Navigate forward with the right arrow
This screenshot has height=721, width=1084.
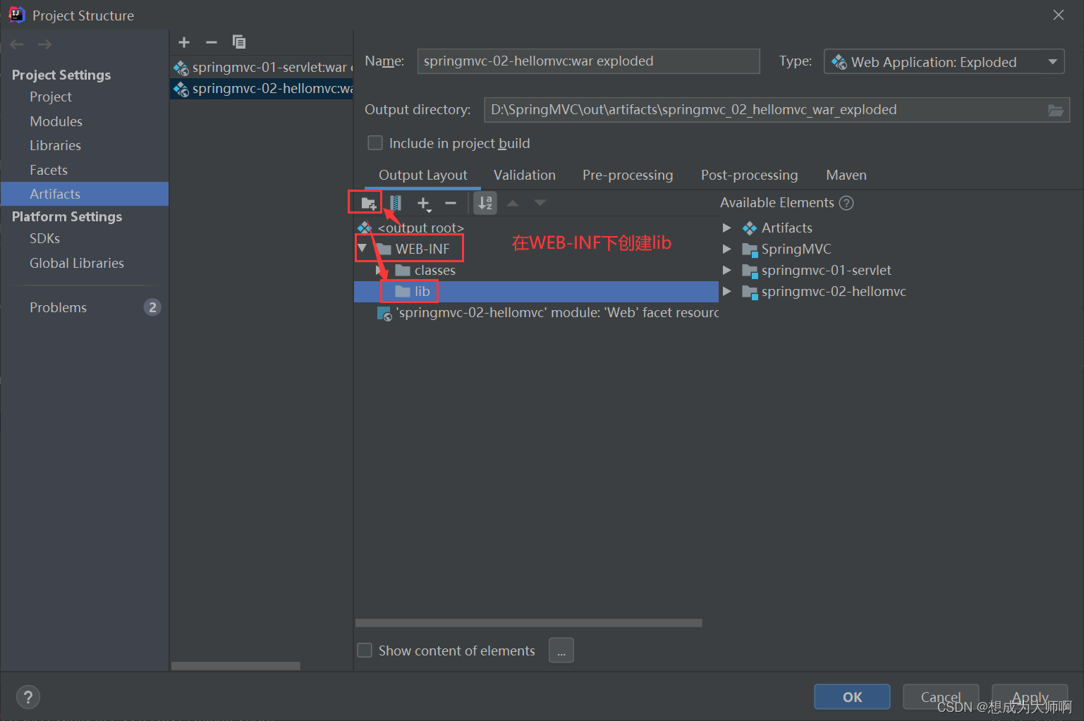tap(44, 44)
